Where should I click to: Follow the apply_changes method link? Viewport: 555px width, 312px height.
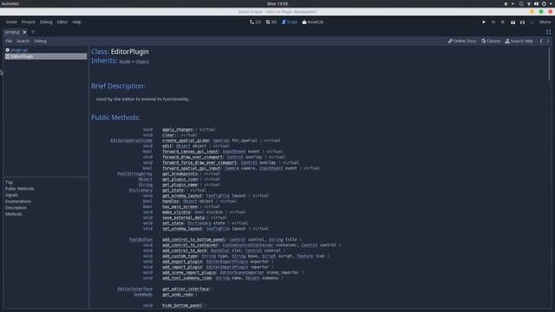point(177,129)
